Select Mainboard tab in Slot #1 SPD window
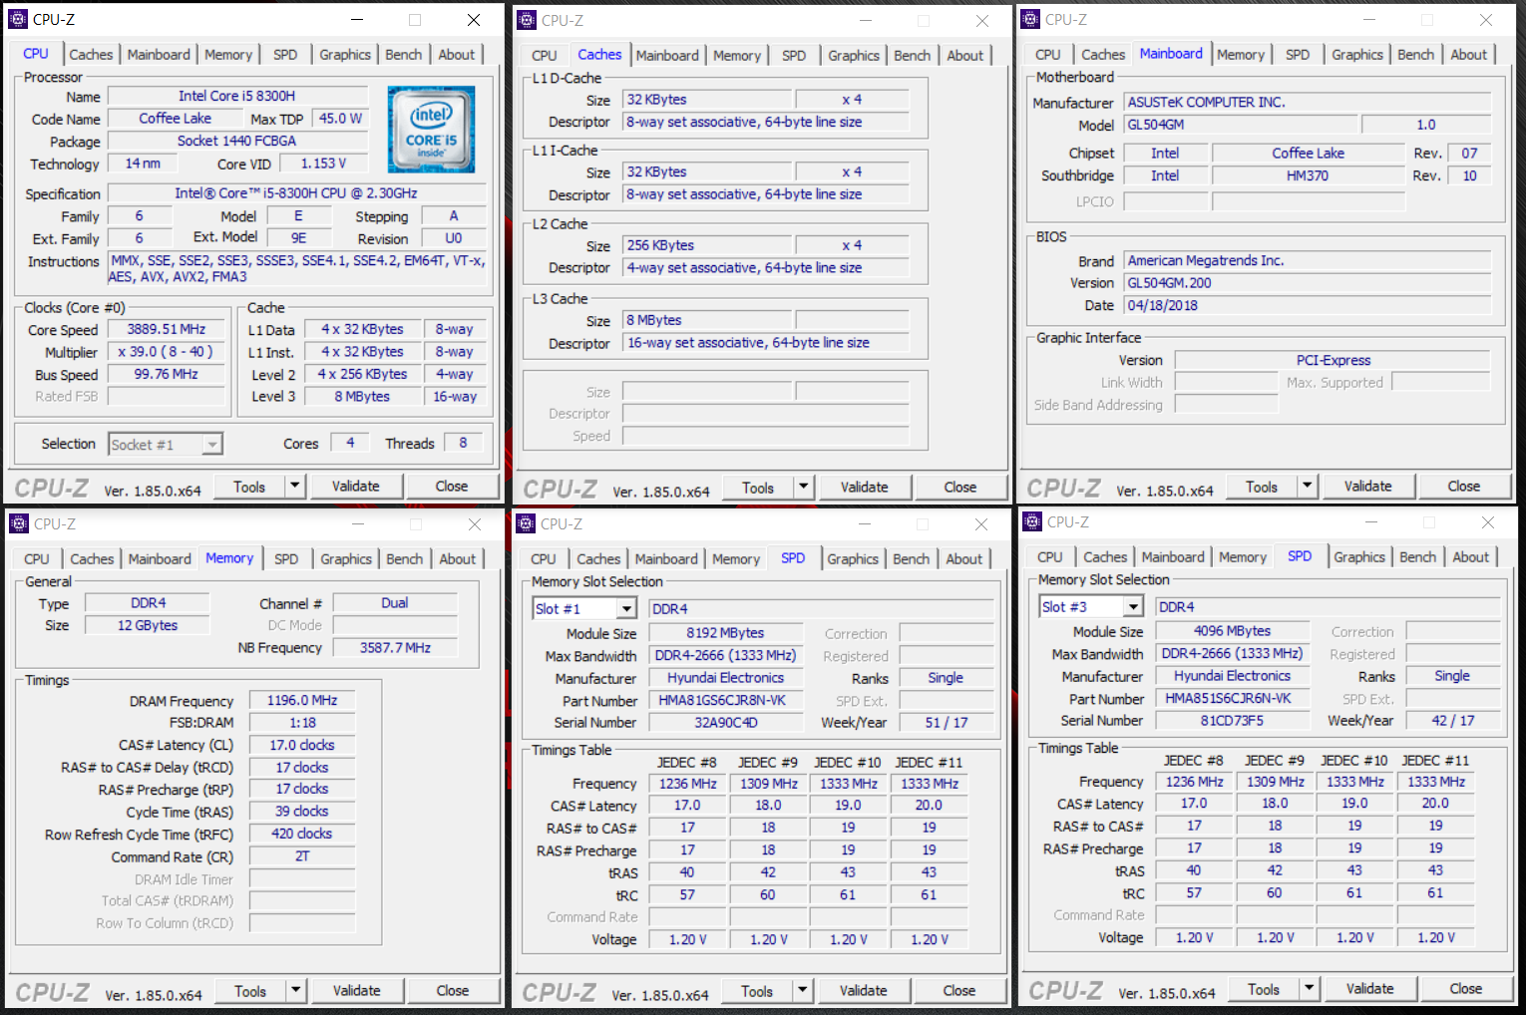 point(666,559)
